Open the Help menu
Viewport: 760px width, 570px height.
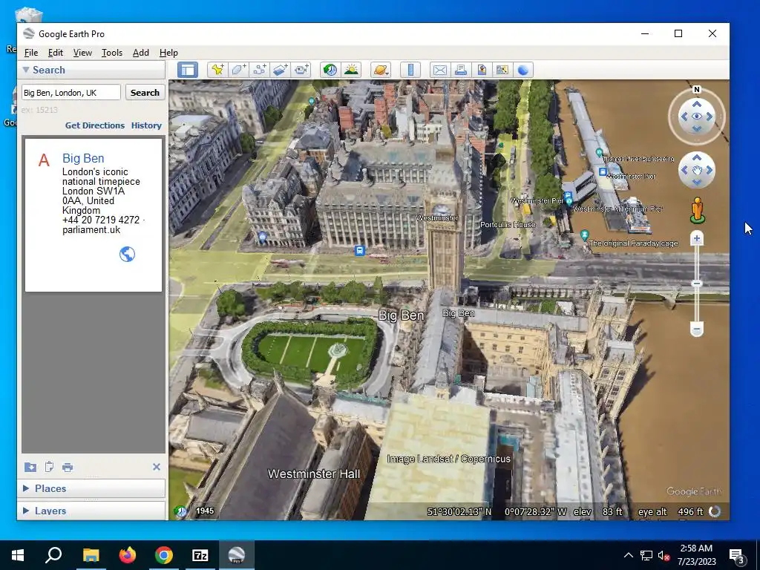click(168, 53)
